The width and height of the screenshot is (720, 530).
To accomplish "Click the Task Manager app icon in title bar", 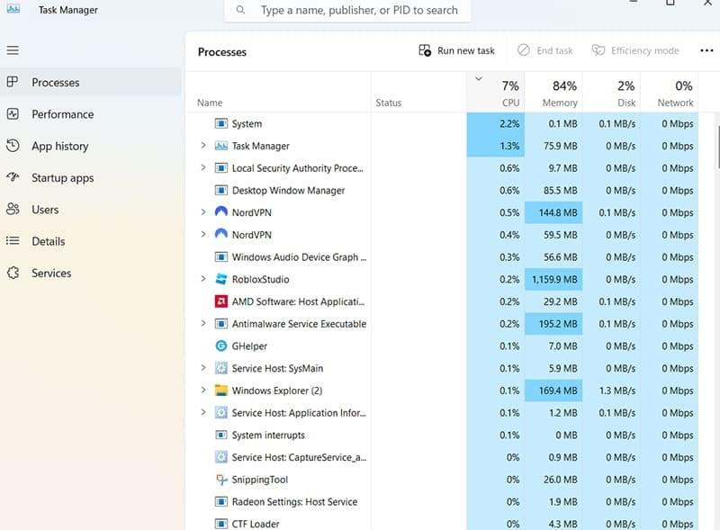I will click(x=13, y=8).
